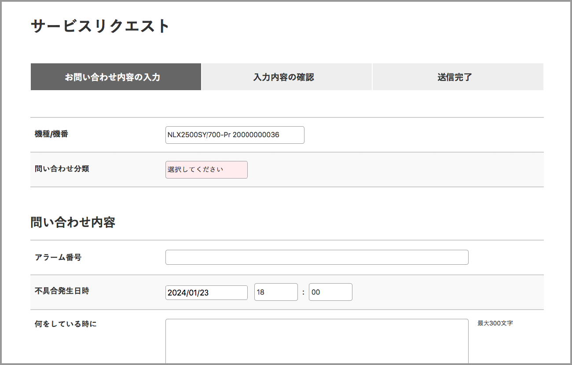Focus the アラーム番号 text field
The image size is (572, 365).
point(317,257)
